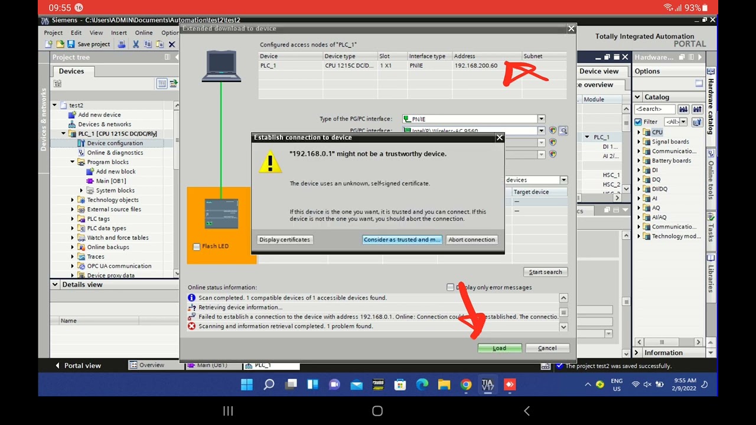Toggle Display only error messages checkbox
Image resolution: width=756 pixels, height=425 pixels.
(x=451, y=287)
